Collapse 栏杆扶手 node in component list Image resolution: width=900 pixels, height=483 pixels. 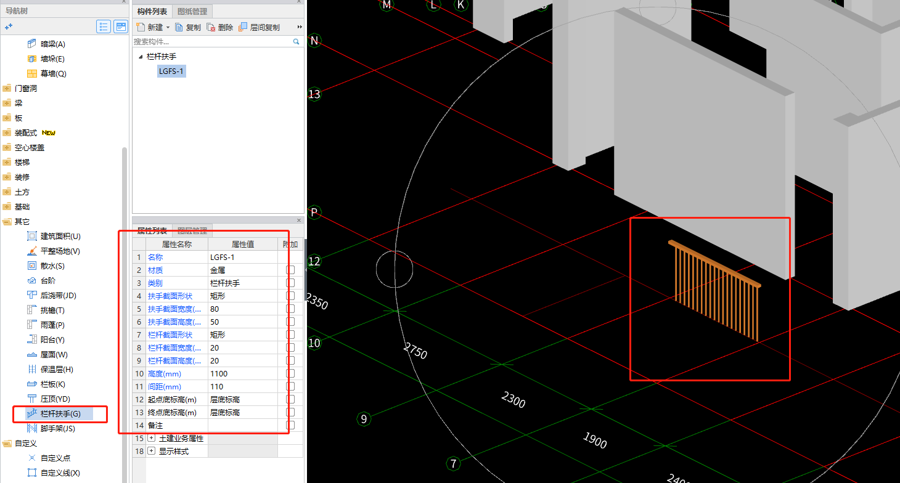141,56
